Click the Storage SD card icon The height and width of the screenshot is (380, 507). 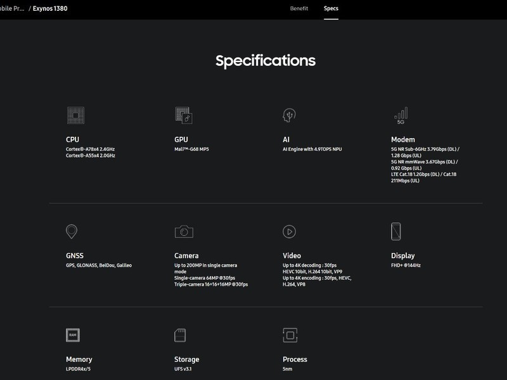tap(180, 336)
